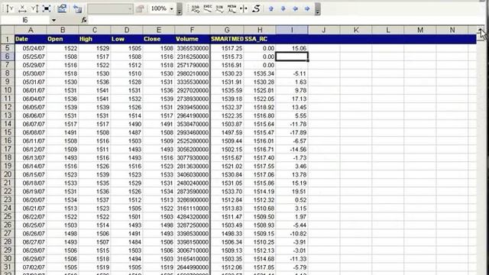
Task: Click the SMA indicator icon
Action: 196,8
